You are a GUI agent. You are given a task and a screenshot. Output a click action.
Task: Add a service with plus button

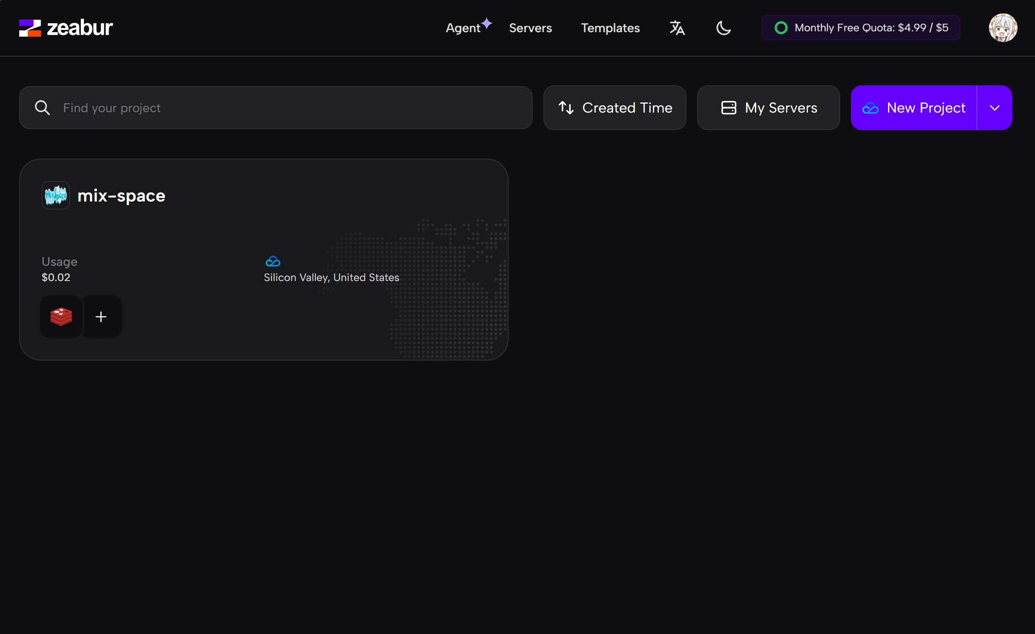pos(101,317)
